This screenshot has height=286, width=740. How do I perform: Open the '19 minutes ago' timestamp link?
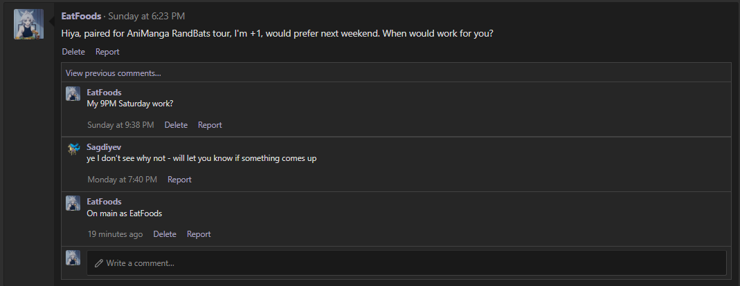click(115, 234)
